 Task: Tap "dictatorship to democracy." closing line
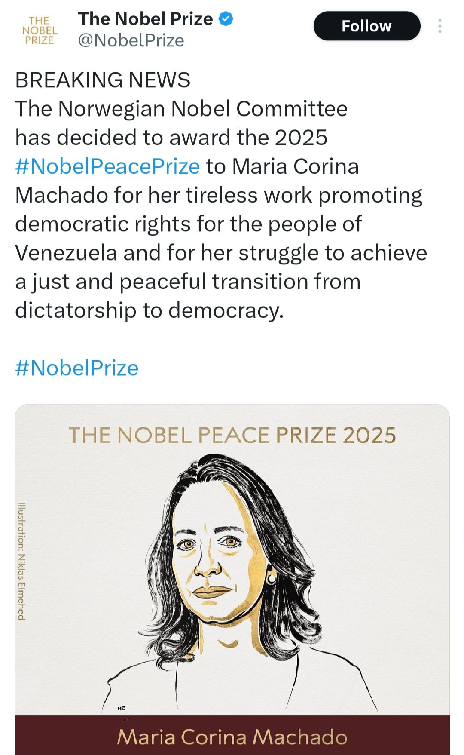(150, 310)
